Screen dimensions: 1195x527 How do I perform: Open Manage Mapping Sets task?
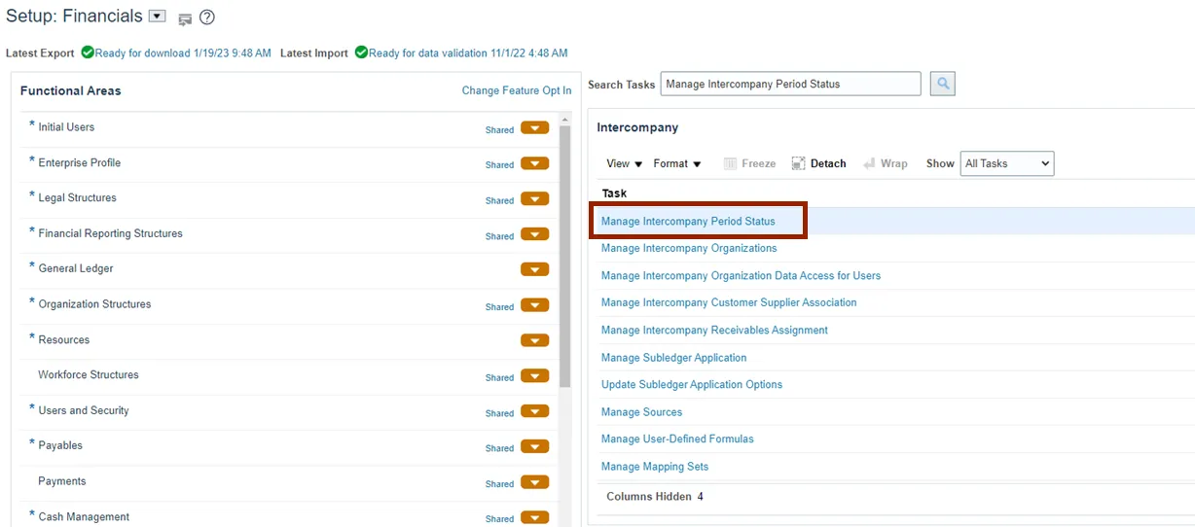point(654,467)
